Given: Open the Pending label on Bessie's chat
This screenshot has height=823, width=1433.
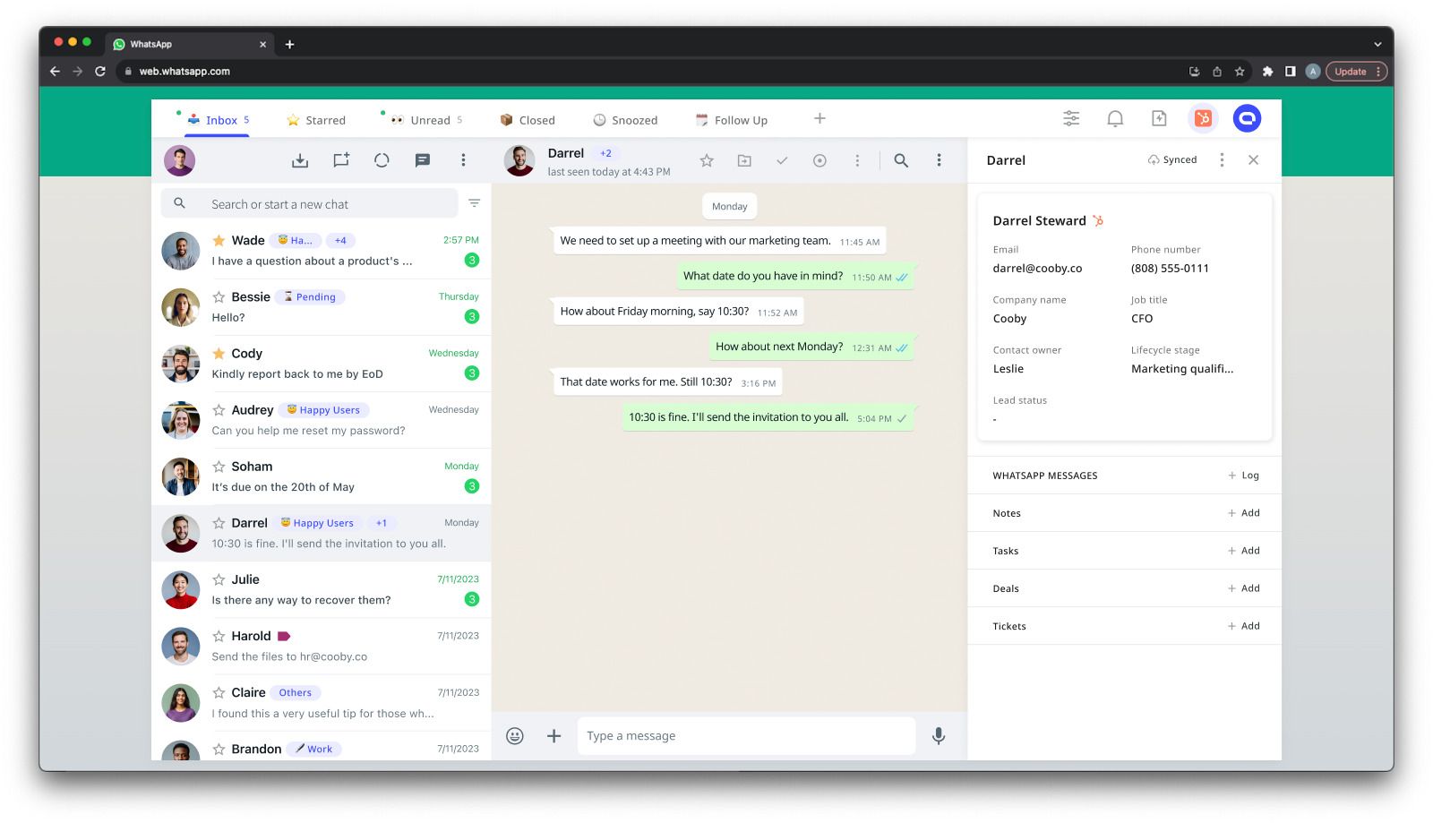Looking at the screenshot, I should (x=310, y=296).
